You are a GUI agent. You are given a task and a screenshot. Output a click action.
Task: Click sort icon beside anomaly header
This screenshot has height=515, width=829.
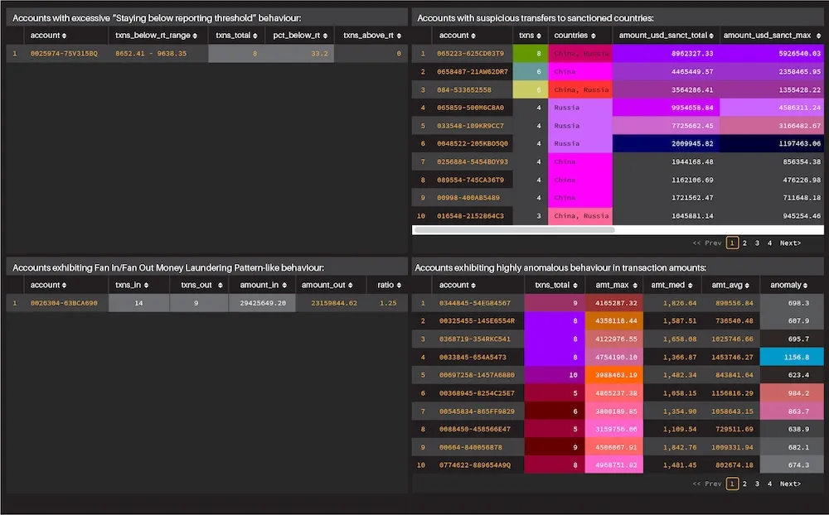click(x=805, y=285)
